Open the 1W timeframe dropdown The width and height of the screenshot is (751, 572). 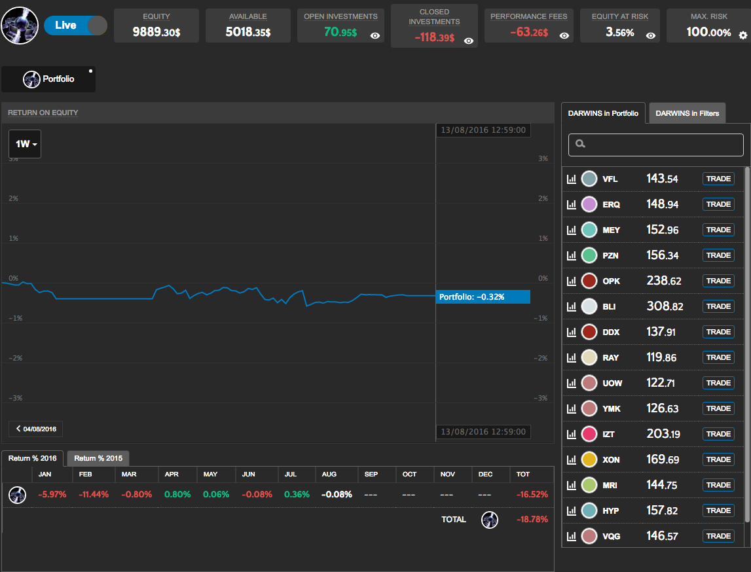[25, 144]
